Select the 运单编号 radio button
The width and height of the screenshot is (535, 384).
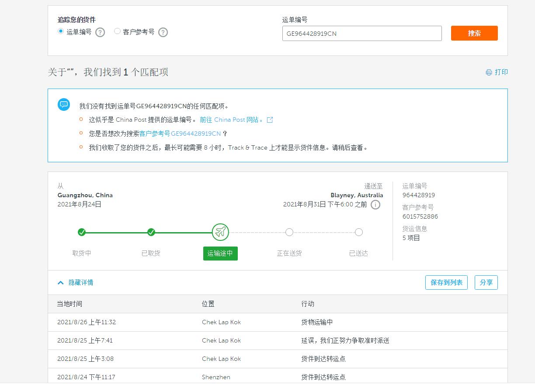tap(61, 31)
